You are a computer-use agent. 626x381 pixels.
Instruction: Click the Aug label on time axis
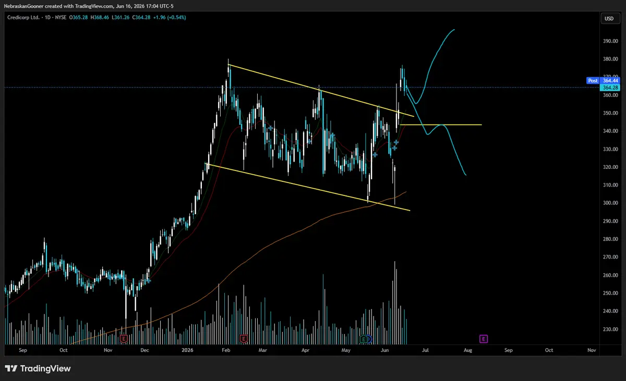pos(468,351)
